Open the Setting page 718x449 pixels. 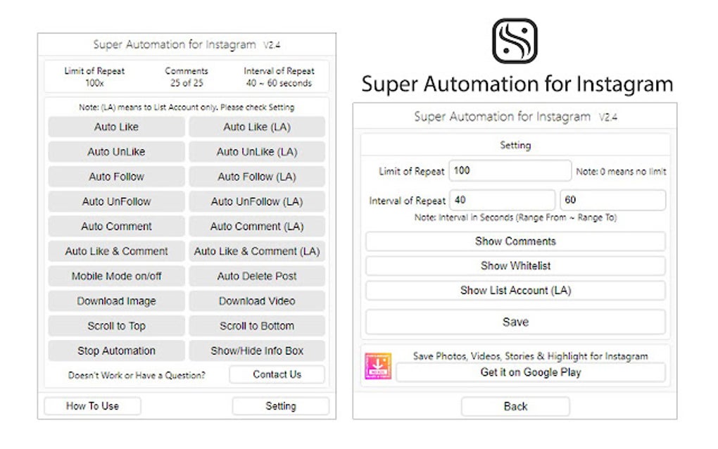coord(280,406)
